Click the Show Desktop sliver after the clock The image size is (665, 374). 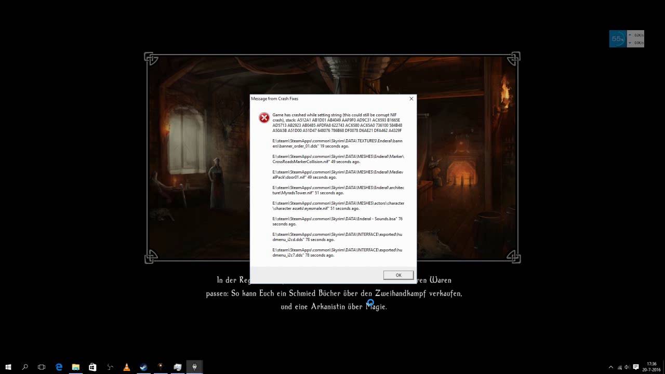click(663, 367)
